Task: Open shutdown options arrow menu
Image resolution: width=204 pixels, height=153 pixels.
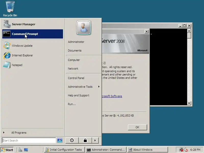Action: (95, 141)
